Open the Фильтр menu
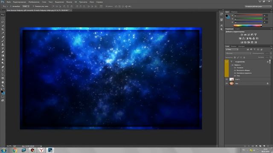Image resolution: width=273 pixels, height=153 pixels. point(69,2)
